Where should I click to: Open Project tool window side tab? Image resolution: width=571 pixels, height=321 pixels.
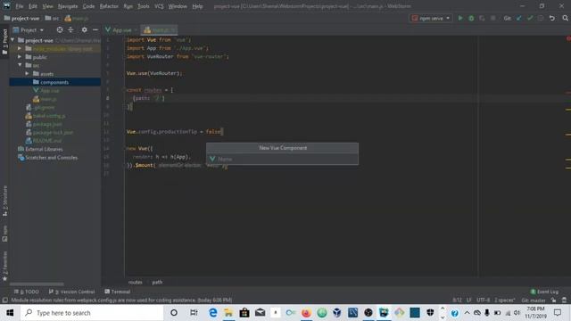pos(4,42)
